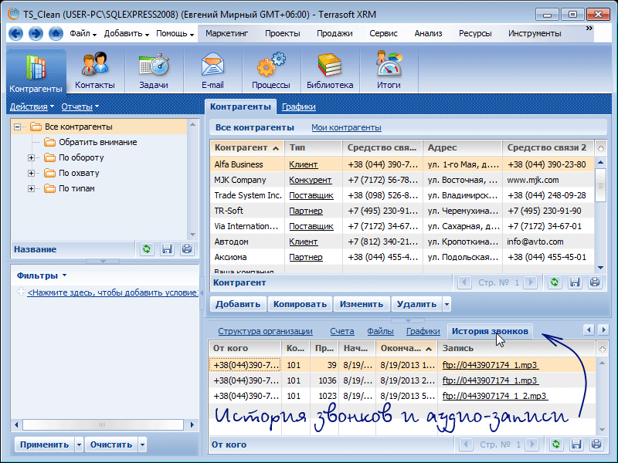
Task: Click the Клиент type link for Alfa Business
Action: pyautogui.click(x=304, y=164)
